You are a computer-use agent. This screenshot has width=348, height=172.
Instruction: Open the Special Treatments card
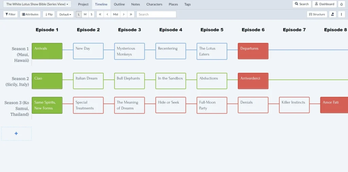(x=88, y=105)
